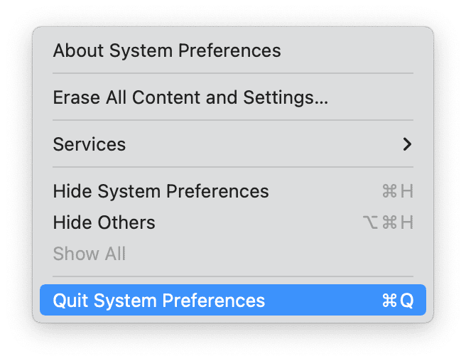
Task: Click the word Services
Action: click(90, 144)
